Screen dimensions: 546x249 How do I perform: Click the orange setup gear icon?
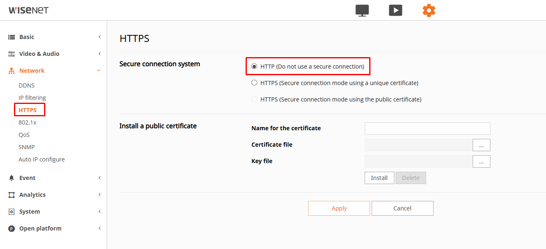[429, 10]
